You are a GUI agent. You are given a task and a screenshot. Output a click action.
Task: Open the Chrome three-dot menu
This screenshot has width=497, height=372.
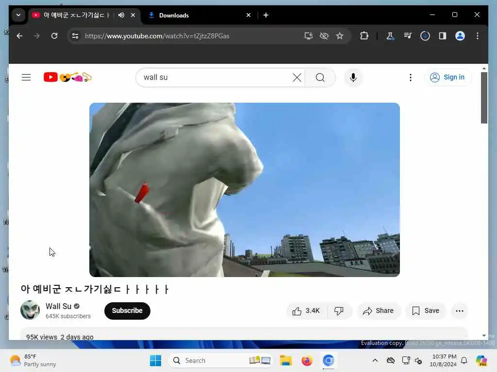click(x=478, y=36)
